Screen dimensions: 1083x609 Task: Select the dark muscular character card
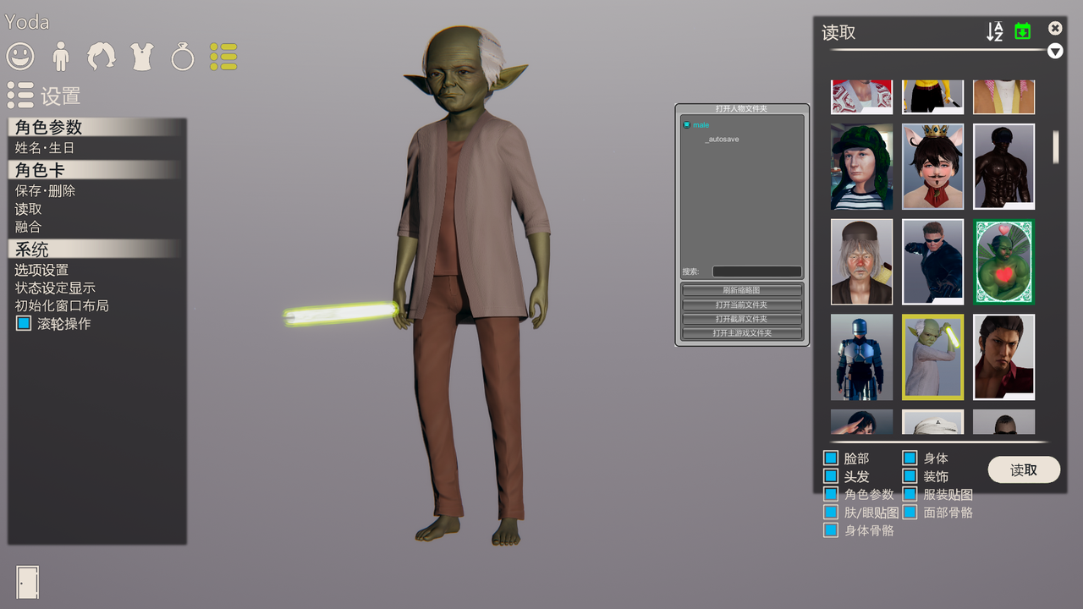[1004, 167]
